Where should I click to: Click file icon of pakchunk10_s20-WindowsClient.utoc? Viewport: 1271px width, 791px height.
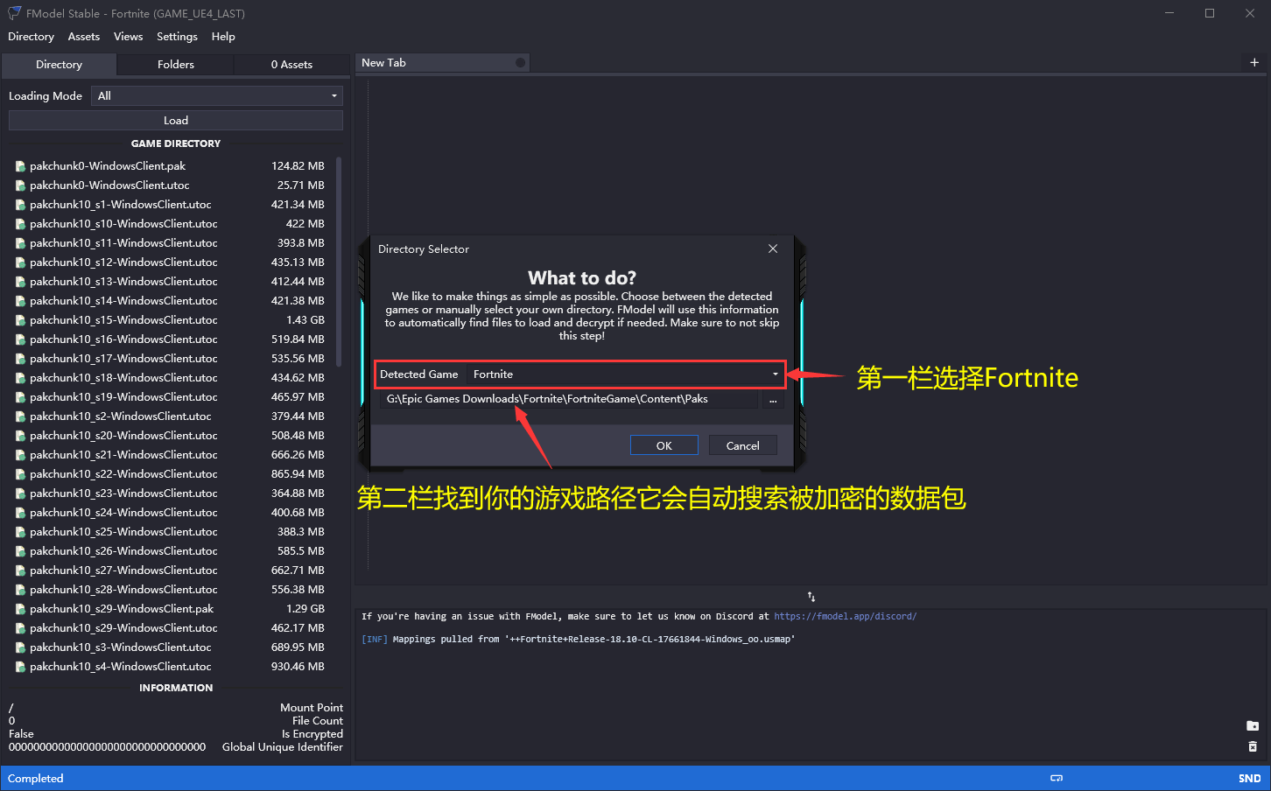20,436
